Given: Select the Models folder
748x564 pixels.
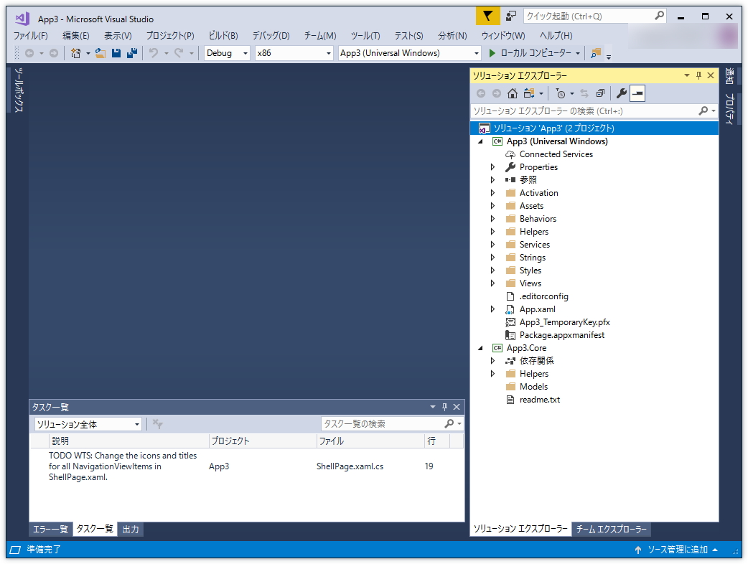Looking at the screenshot, I should pyautogui.click(x=533, y=387).
